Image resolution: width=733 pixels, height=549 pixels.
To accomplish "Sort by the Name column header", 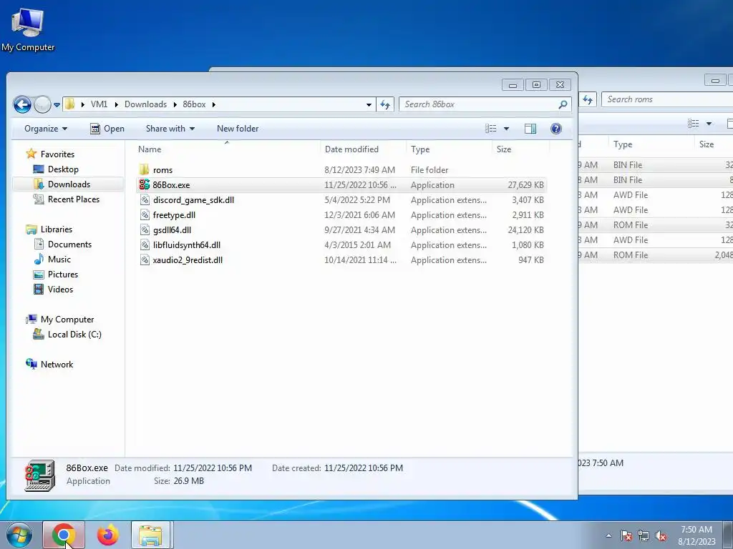I will click(228, 149).
